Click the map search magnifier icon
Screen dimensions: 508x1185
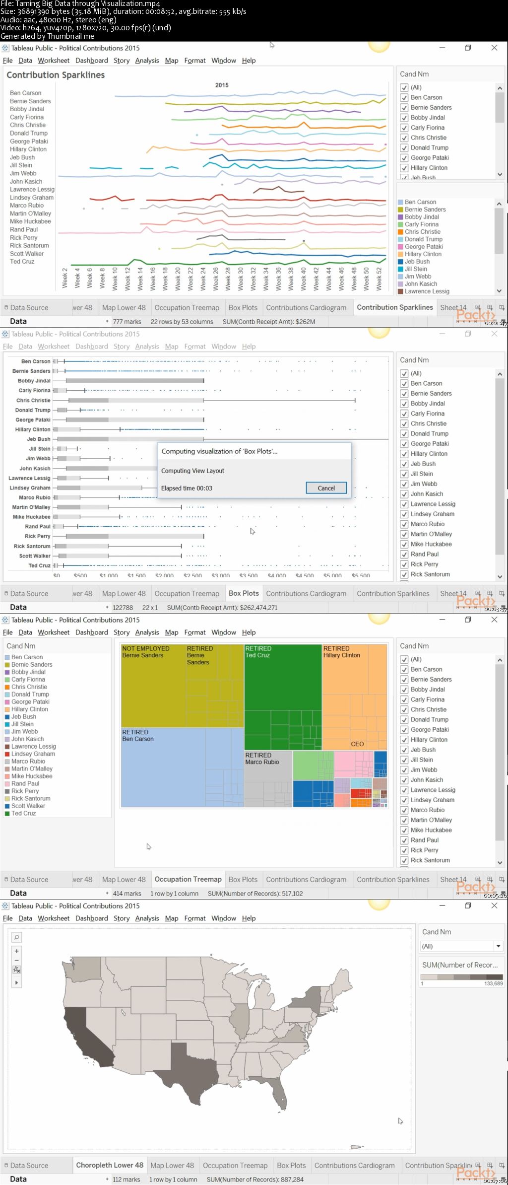(x=16, y=937)
